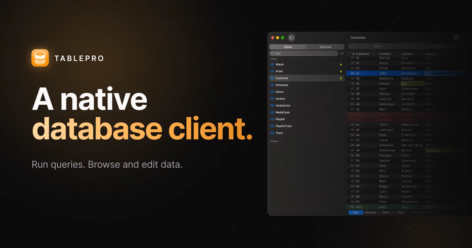Click the Artist table grid icon
The image size is (472, 248).
272,71
